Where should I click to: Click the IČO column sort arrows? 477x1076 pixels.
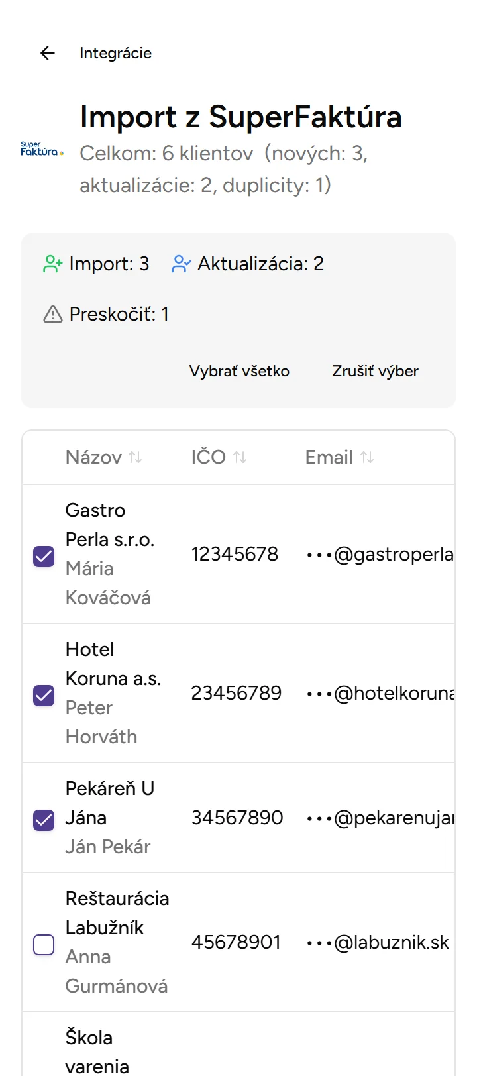[240, 457]
